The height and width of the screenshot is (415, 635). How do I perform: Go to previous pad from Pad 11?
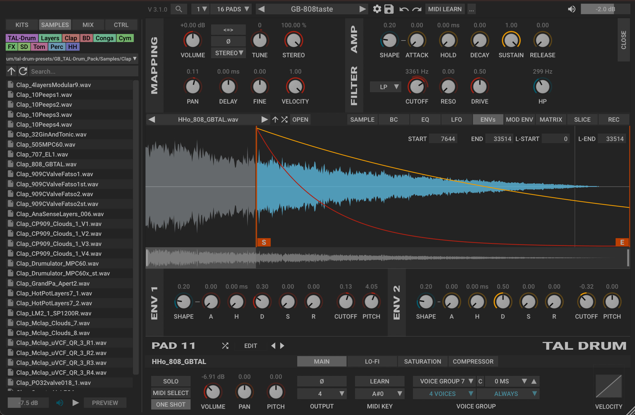click(x=273, y=346)
